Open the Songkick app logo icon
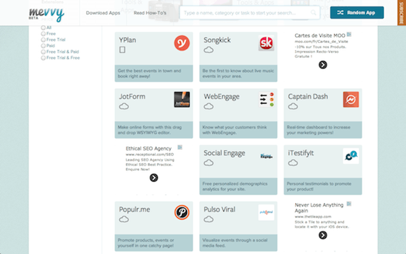406x254 pixels. [x=266, y=43]
